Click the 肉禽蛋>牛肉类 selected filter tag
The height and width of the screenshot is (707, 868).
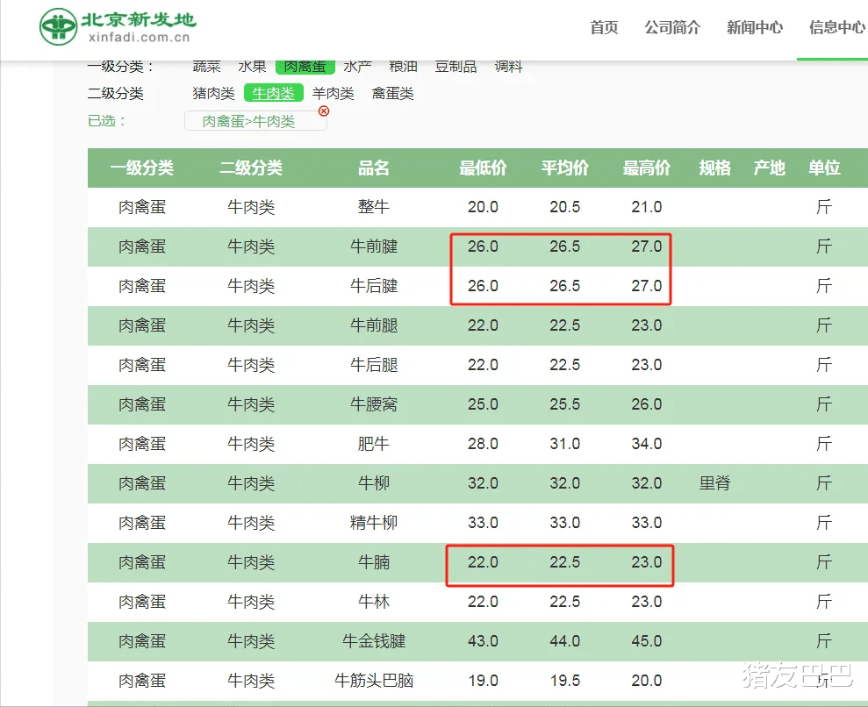pyautogui.click(x=255, y=120)
